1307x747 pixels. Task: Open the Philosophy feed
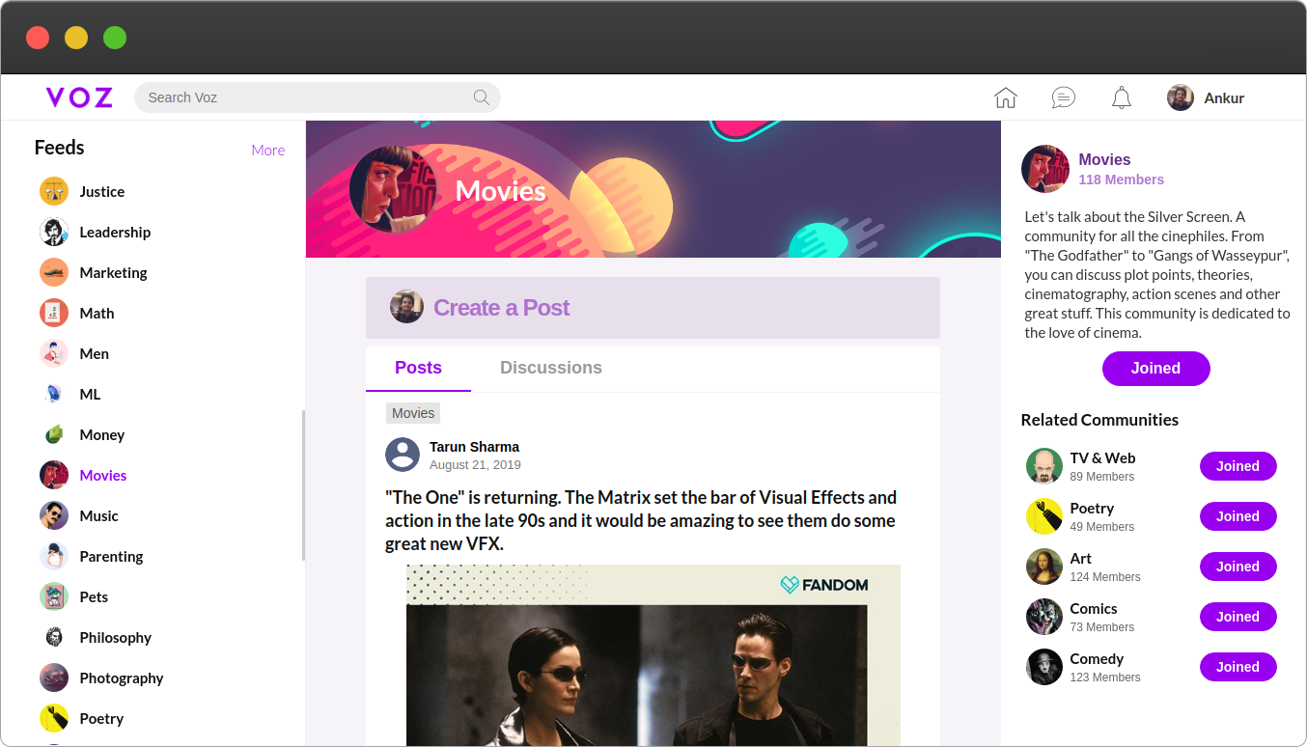116,637
